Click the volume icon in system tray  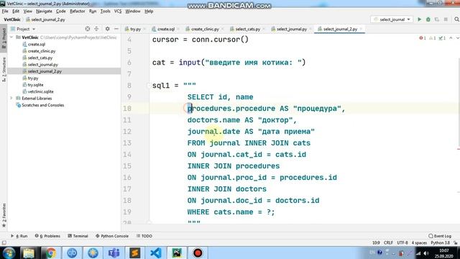pyautogui.click(x=426, y=253)
